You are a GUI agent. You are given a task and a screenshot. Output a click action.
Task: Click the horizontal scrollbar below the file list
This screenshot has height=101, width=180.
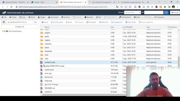click(84, 95)
